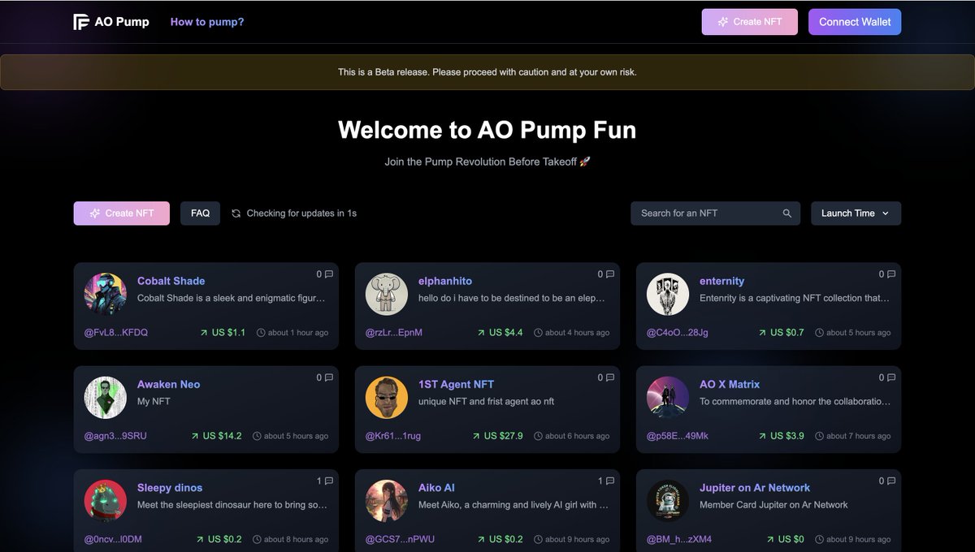Viewport: 975px width, 552px height.
Task: Click the search magnifier icon
Action: click(786, 213)
